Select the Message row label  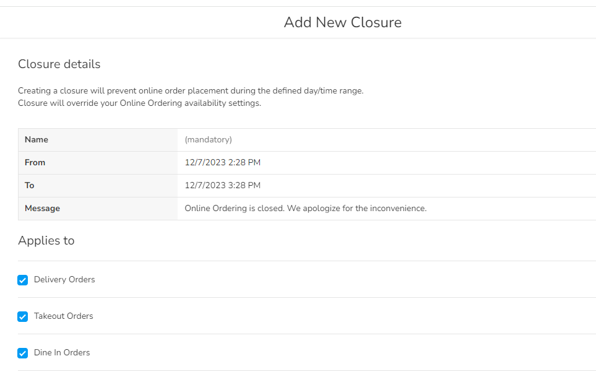(x=42, y=209)
